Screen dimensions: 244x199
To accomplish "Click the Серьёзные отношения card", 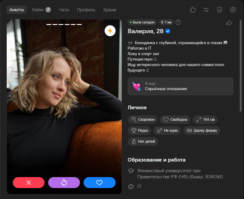I will click(x=180, y=86).
